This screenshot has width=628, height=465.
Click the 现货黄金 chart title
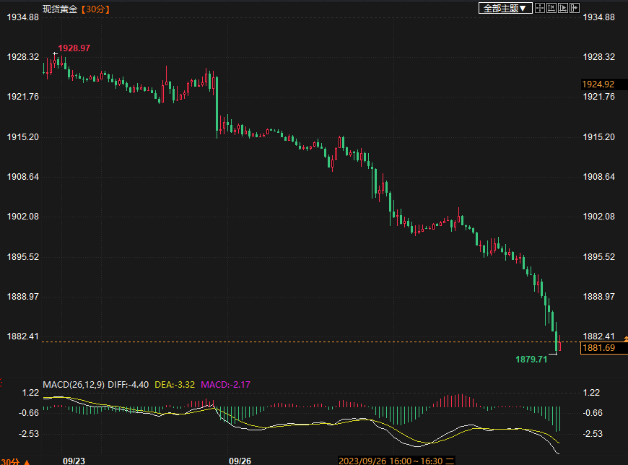point(59,8)
